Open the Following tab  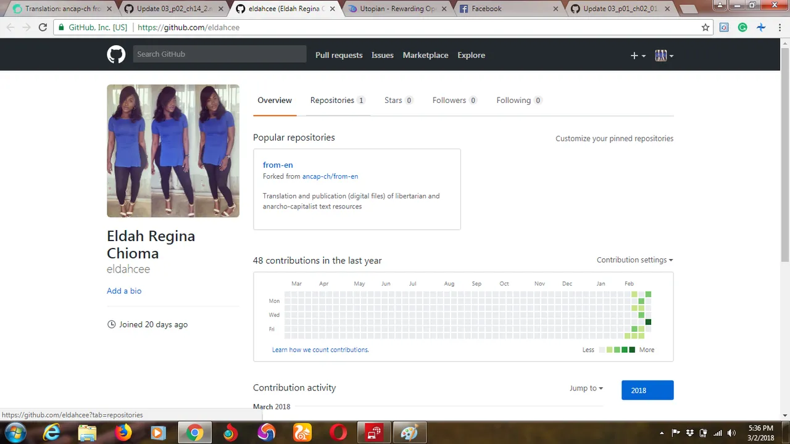click(519, 100)
